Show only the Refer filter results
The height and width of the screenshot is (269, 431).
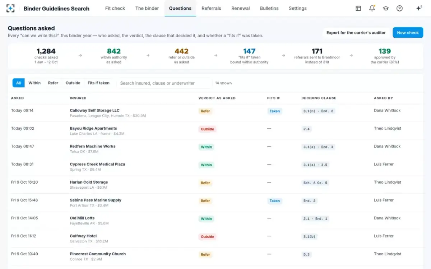coord(53,83)
